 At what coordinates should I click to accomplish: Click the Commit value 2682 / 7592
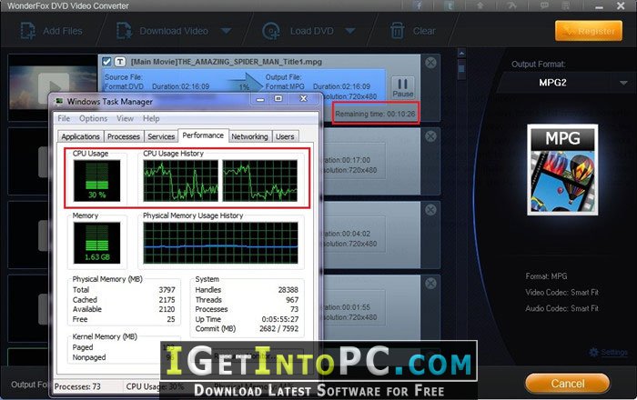tap(278, 328)
